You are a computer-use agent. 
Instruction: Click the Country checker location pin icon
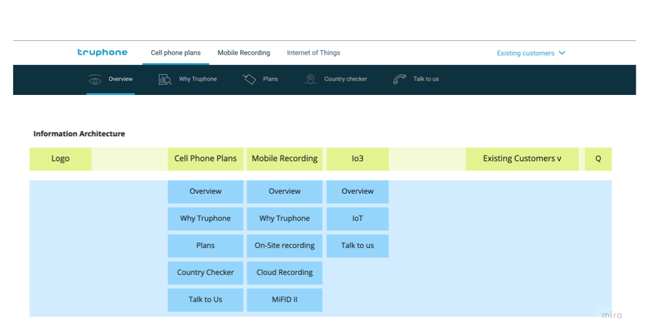pyautogui.click(x=311, y=79)
